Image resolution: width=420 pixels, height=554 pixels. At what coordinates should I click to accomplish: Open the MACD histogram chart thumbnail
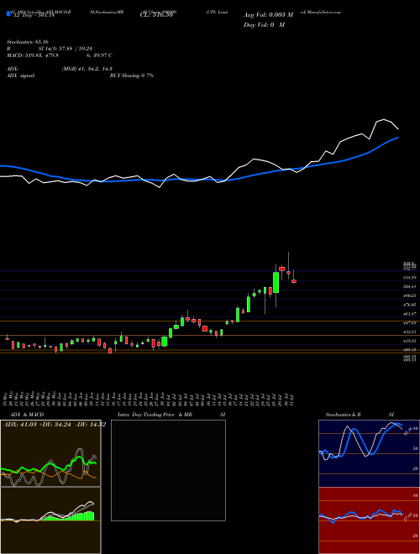tap(50, 520)
